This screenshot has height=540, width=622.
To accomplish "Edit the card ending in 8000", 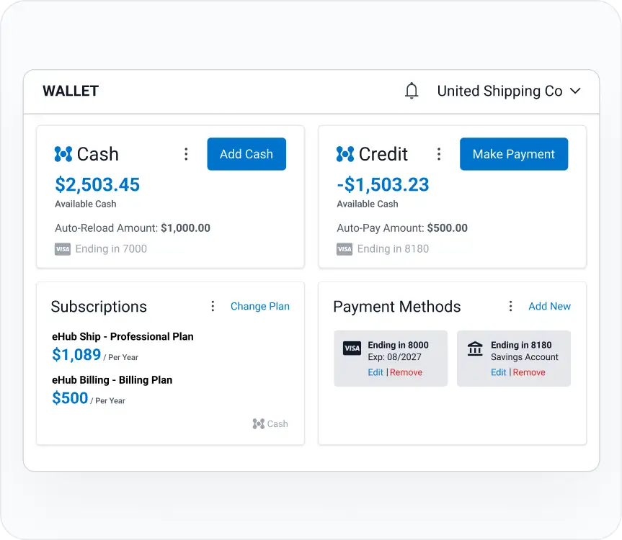I will (x=376, y=372).
